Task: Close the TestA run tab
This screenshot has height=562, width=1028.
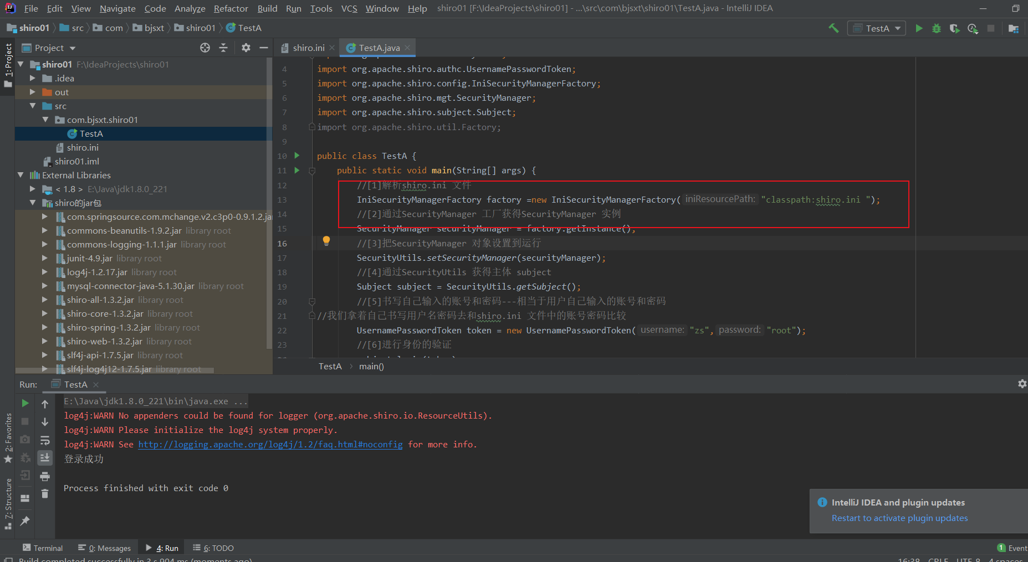Action: pos(96,384)
